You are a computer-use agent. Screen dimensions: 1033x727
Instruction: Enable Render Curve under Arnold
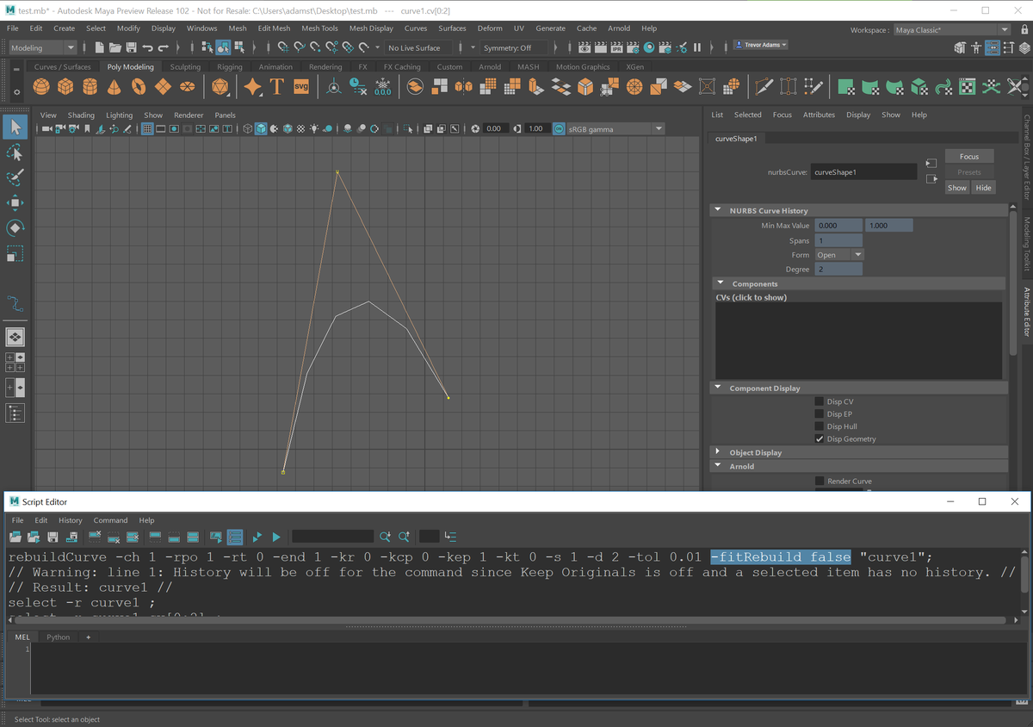click(x=819, y=481)
